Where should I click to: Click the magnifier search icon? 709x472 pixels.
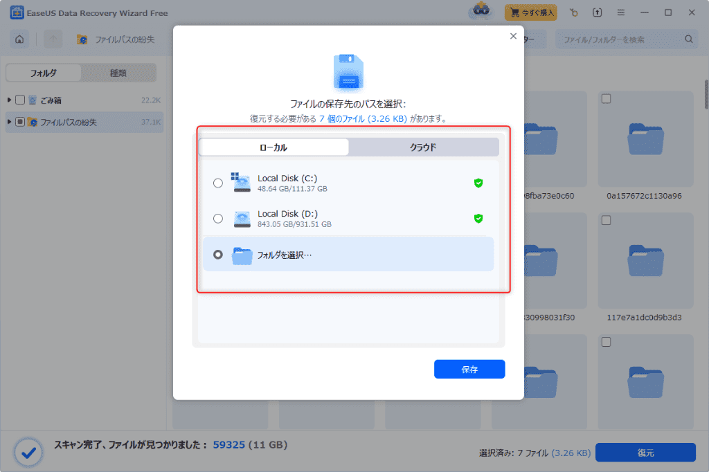[689, 39]
